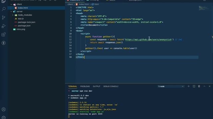Screen dimensions: 213x119
Task: Click the 'async function getUser(){' line
Action: click(100, 37)
